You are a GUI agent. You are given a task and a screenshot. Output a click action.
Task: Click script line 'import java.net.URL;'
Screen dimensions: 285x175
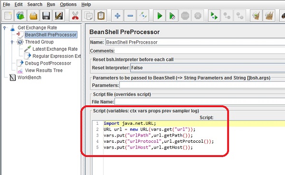pyautogui.click(x=130, y=123)
